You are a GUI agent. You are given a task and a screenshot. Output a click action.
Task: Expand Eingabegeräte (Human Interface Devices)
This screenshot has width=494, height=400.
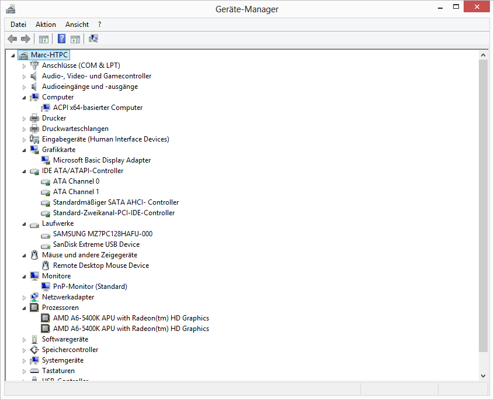(25, 140)
